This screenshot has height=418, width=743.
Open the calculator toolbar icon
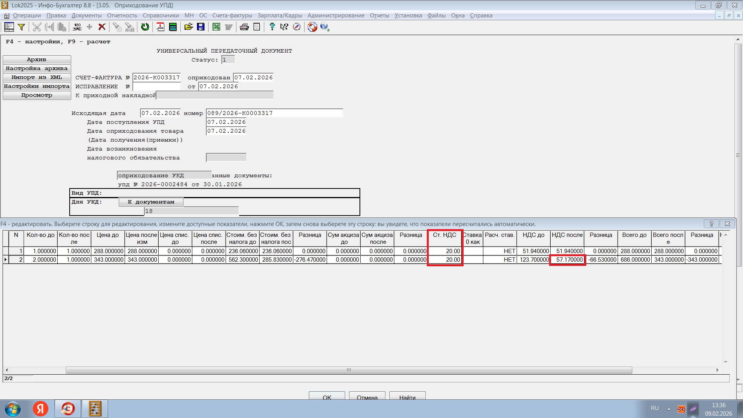pyautogui.click(x=173, y=27)
